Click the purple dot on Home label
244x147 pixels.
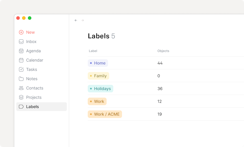coord(91,63)
